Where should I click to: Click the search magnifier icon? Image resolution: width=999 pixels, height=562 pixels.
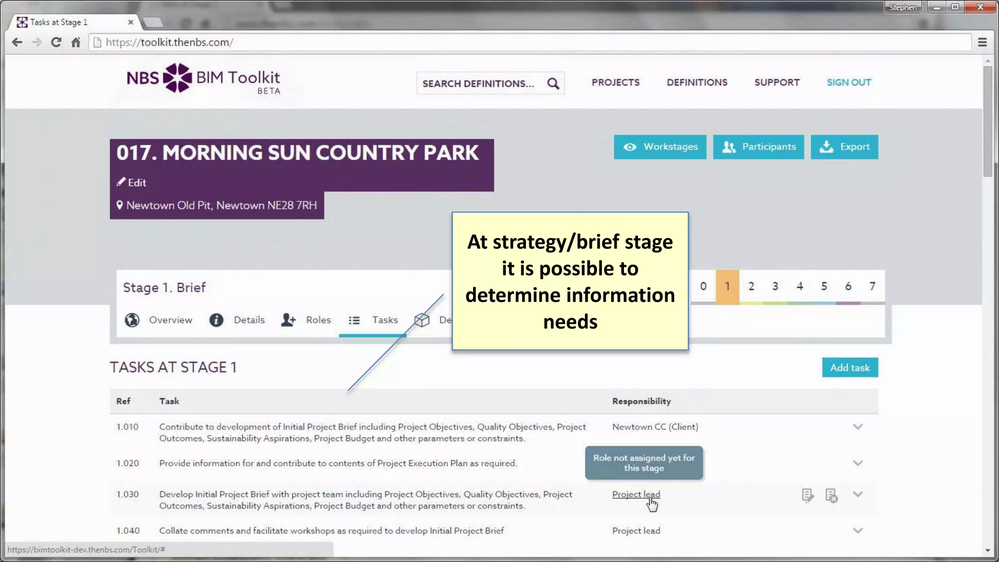(553, 83)
